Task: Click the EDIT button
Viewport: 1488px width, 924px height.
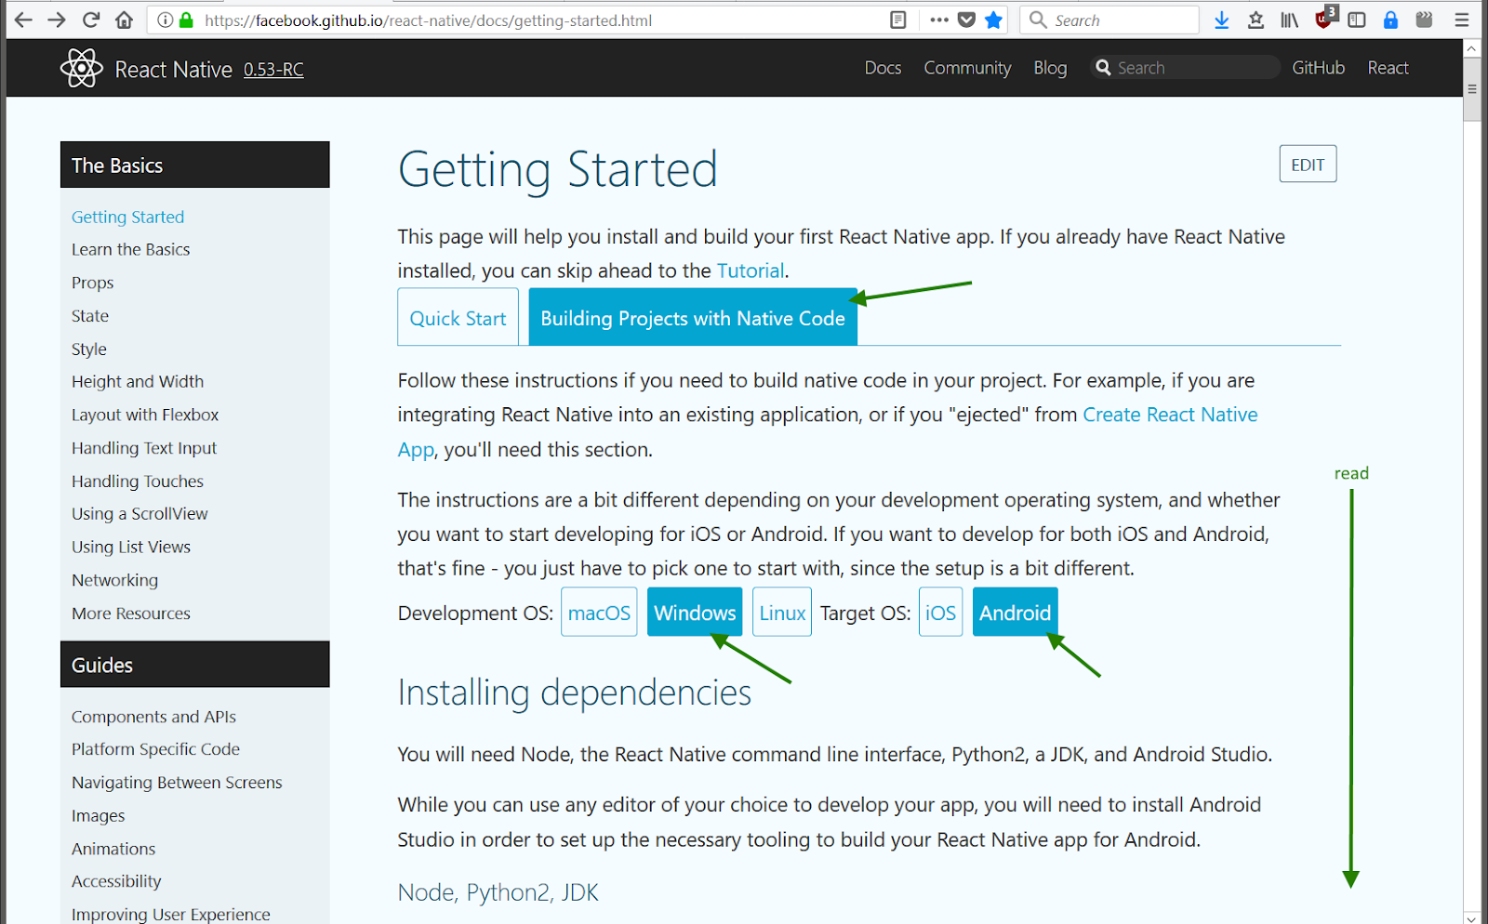Action: 1308,165
